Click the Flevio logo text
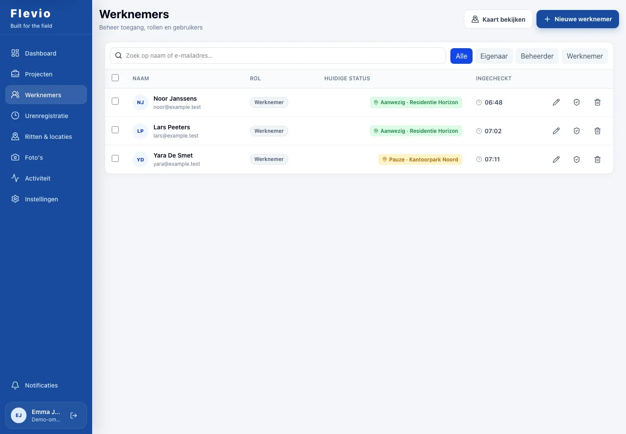This screenshot has width=626, height=434. [30, 13]
